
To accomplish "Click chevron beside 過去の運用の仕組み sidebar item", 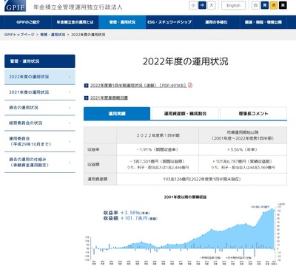I will [70, 163].
